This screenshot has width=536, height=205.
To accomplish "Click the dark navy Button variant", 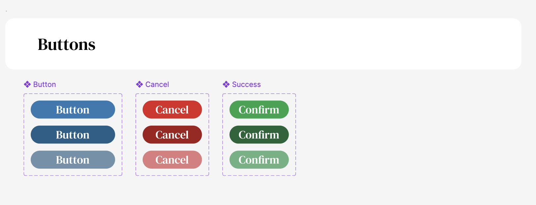I will (x=73, y=135).
